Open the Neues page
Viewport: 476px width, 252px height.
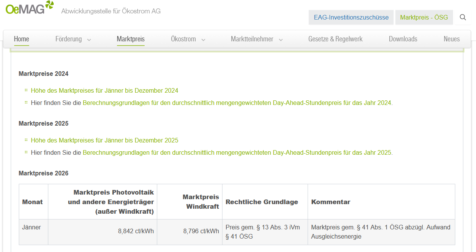pos(452,39)
